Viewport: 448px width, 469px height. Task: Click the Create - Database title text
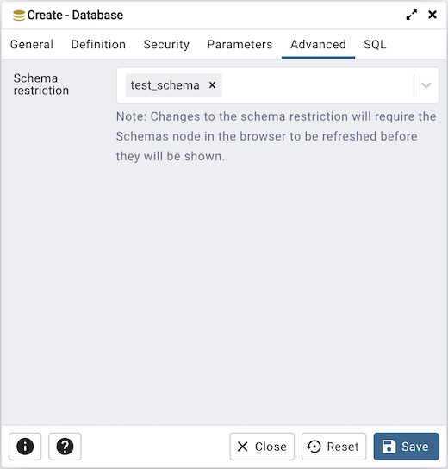(75, 15)
